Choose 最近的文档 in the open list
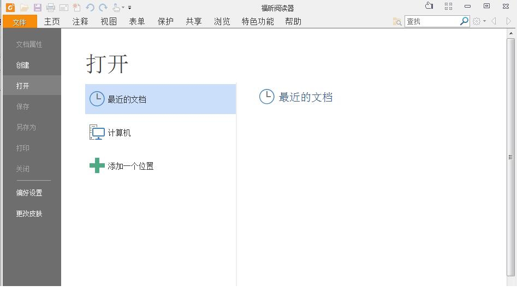The width and height of the screenshot is (517, 297). point(161,99)
